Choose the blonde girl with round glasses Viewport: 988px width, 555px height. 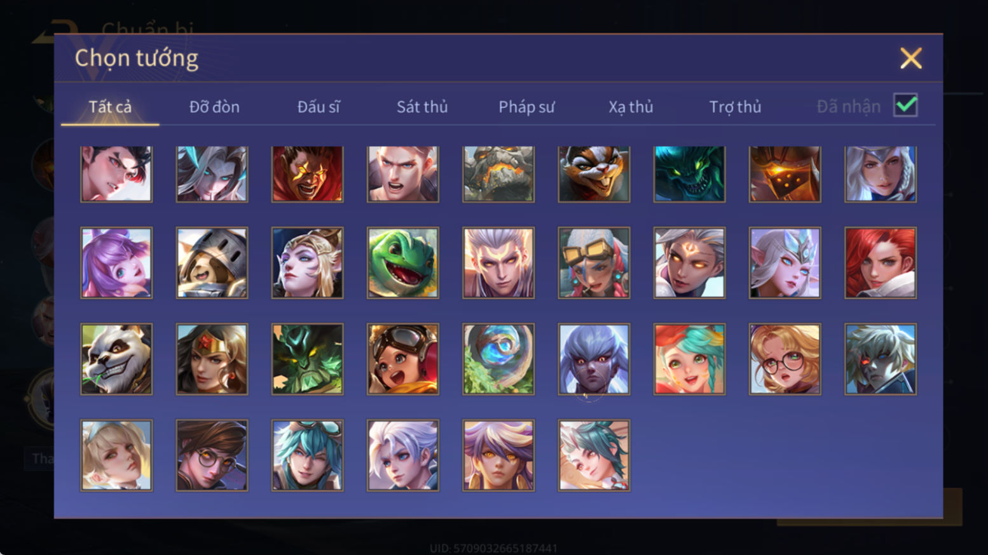[785, 359]
